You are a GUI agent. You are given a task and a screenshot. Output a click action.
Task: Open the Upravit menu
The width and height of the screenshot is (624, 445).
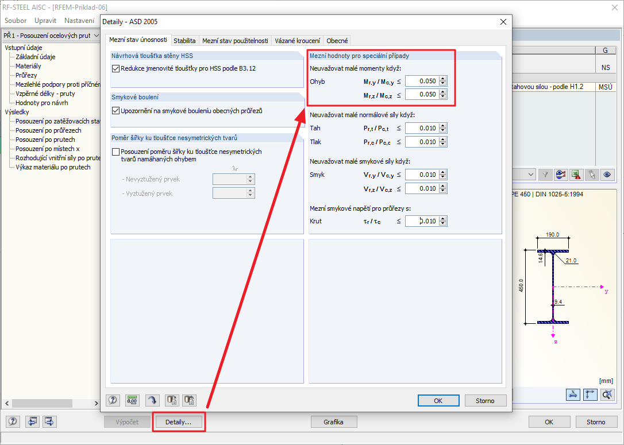[45, 20]
